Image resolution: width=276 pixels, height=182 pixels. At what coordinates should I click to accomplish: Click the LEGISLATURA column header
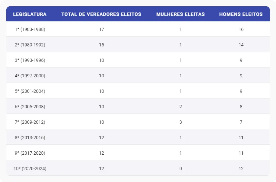click(30, 14)
